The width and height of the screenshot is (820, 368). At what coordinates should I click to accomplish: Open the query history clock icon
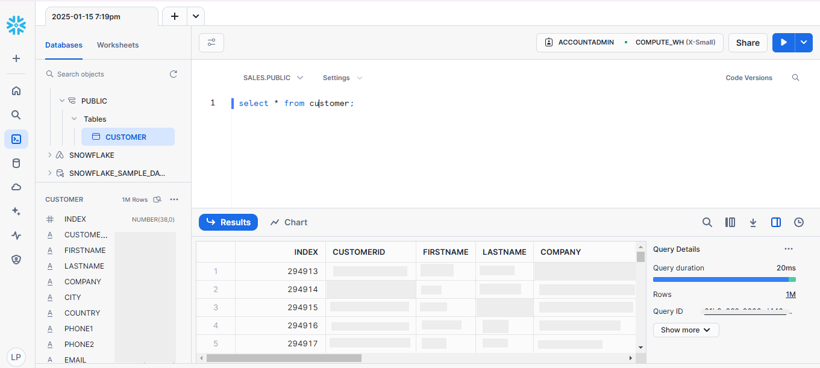(799, 222)
